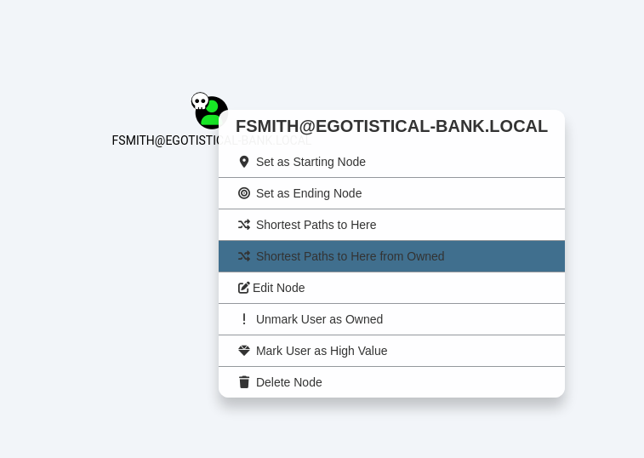Viewport: 644px width, 458px height.
Task: Click shuffle icon beside Shortest Paths from Owned
Action: tap(244, 256)
